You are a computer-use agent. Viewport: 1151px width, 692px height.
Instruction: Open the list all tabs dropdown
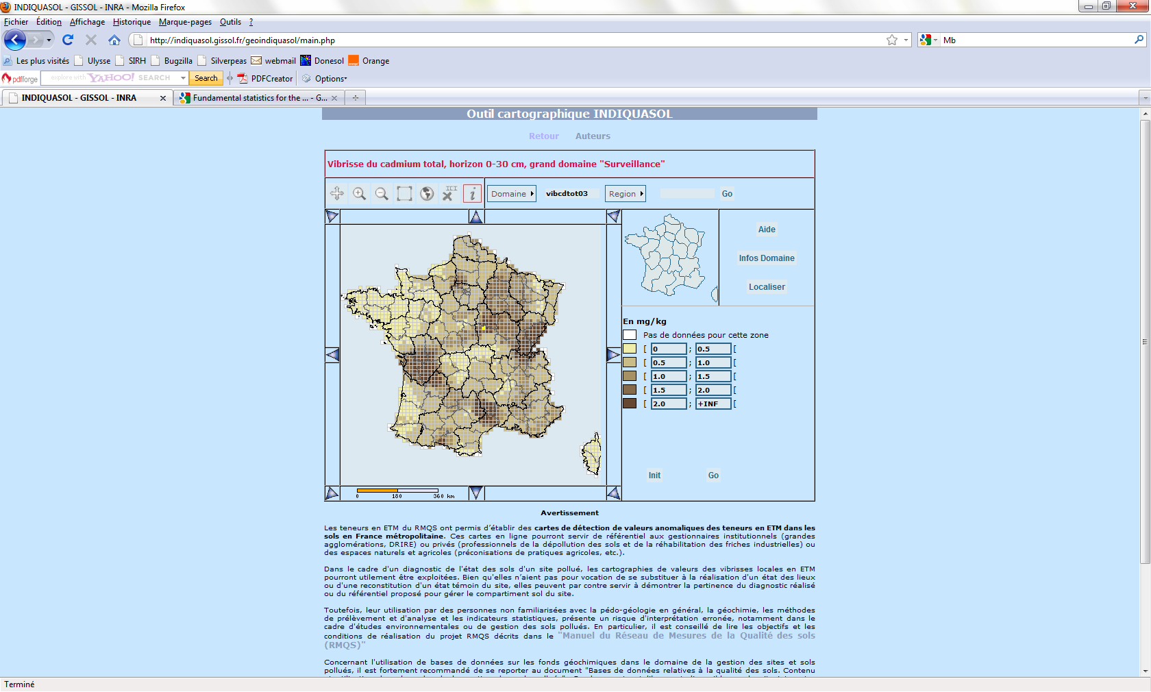pos(1144,98)
